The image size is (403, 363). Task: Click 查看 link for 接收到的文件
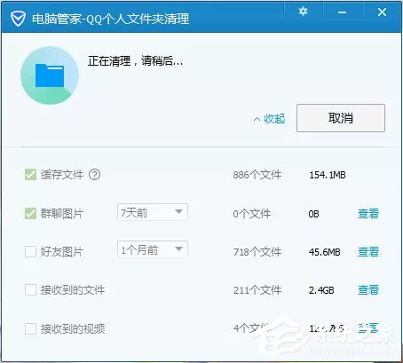click(368, 290)
